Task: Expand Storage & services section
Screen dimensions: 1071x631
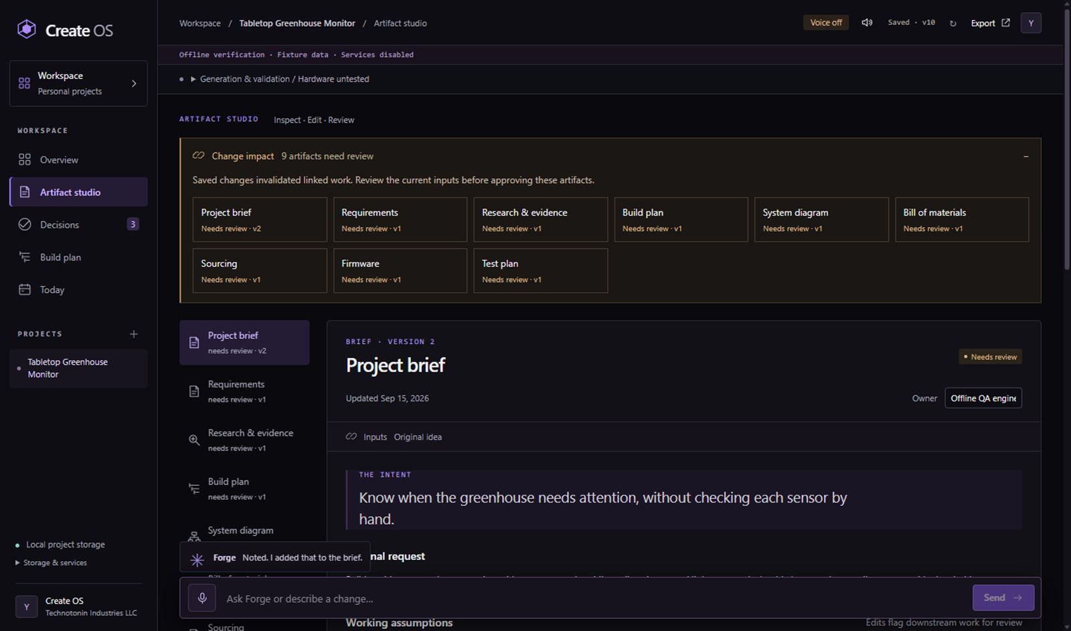Action: [x=52, y=563]
